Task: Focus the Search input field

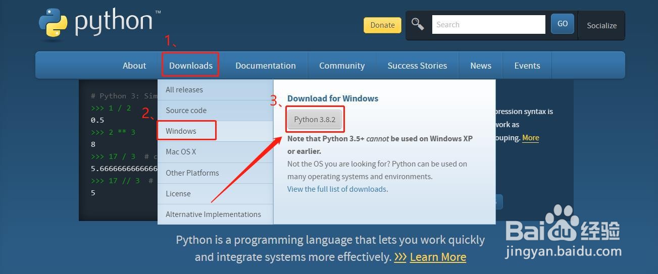Action: tap(488, 24)
